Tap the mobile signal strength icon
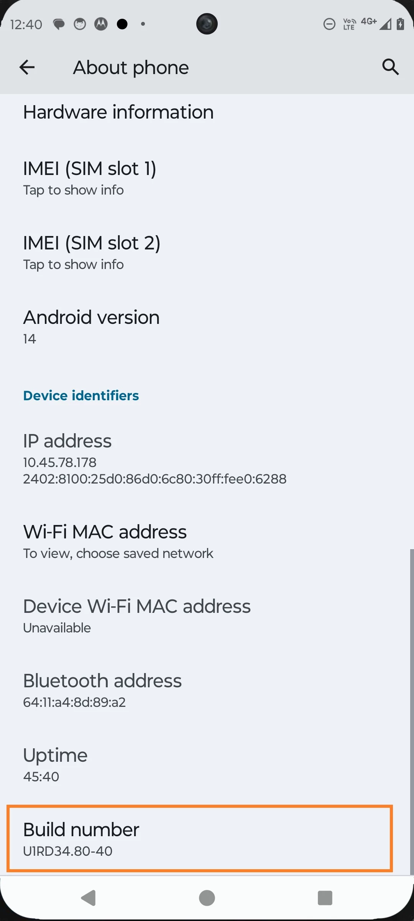The width and height of the screenshot is (414, 921). 385,24
